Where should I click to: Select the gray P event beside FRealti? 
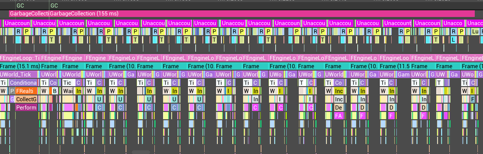point(12,91)
